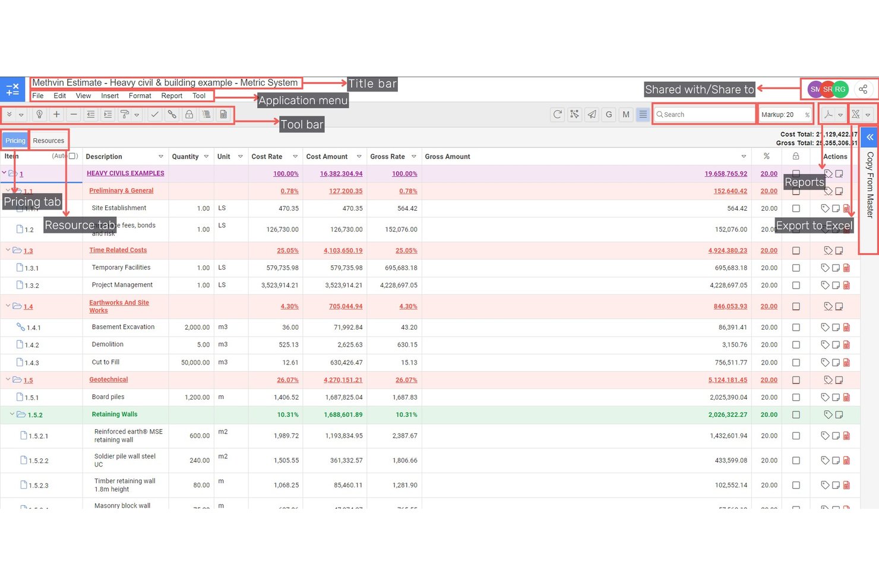Click the padlock icon in the toolbar
This screenshot has height=586, width=879.
[x=189, y=115]
